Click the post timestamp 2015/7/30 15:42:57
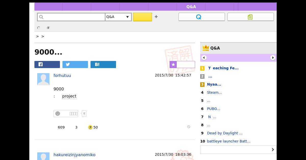The width and height of the screenshot is (306, 160). pyautogui.click(x=173, y=75)
